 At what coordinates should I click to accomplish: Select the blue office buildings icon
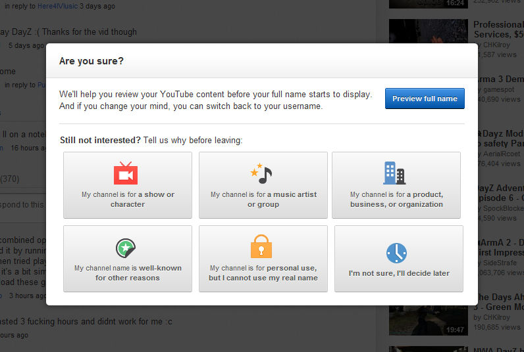tap(394, 173)
